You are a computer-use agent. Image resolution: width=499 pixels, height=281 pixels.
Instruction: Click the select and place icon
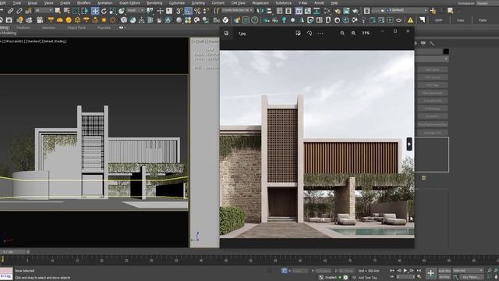coord(122,11)
